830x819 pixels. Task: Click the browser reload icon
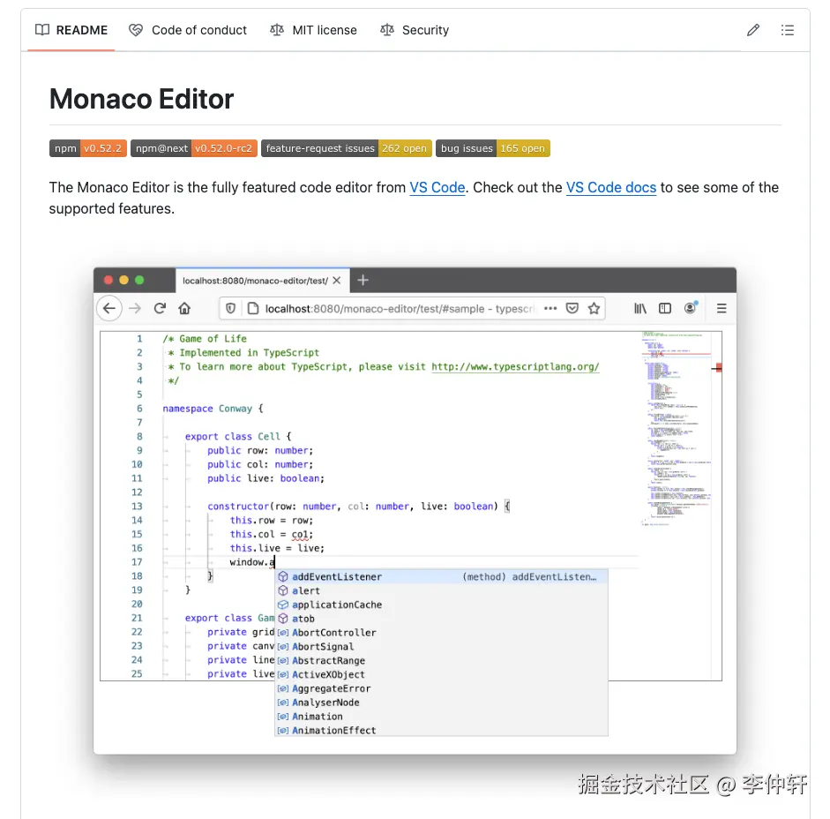click(x=160, y=308)
